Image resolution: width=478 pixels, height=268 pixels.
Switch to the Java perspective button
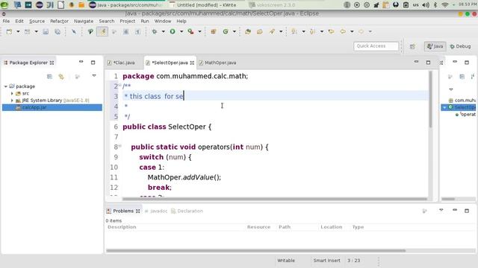(x=435, y=46)
